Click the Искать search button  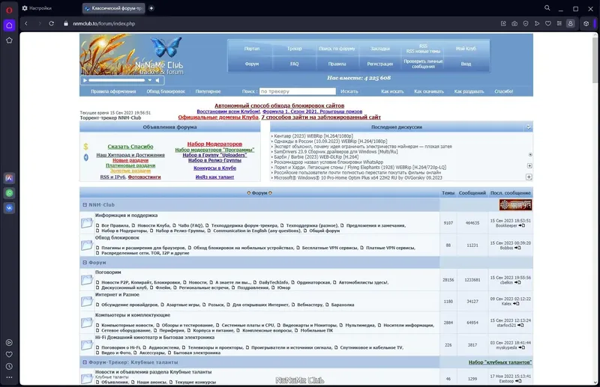tap(349, 91)
